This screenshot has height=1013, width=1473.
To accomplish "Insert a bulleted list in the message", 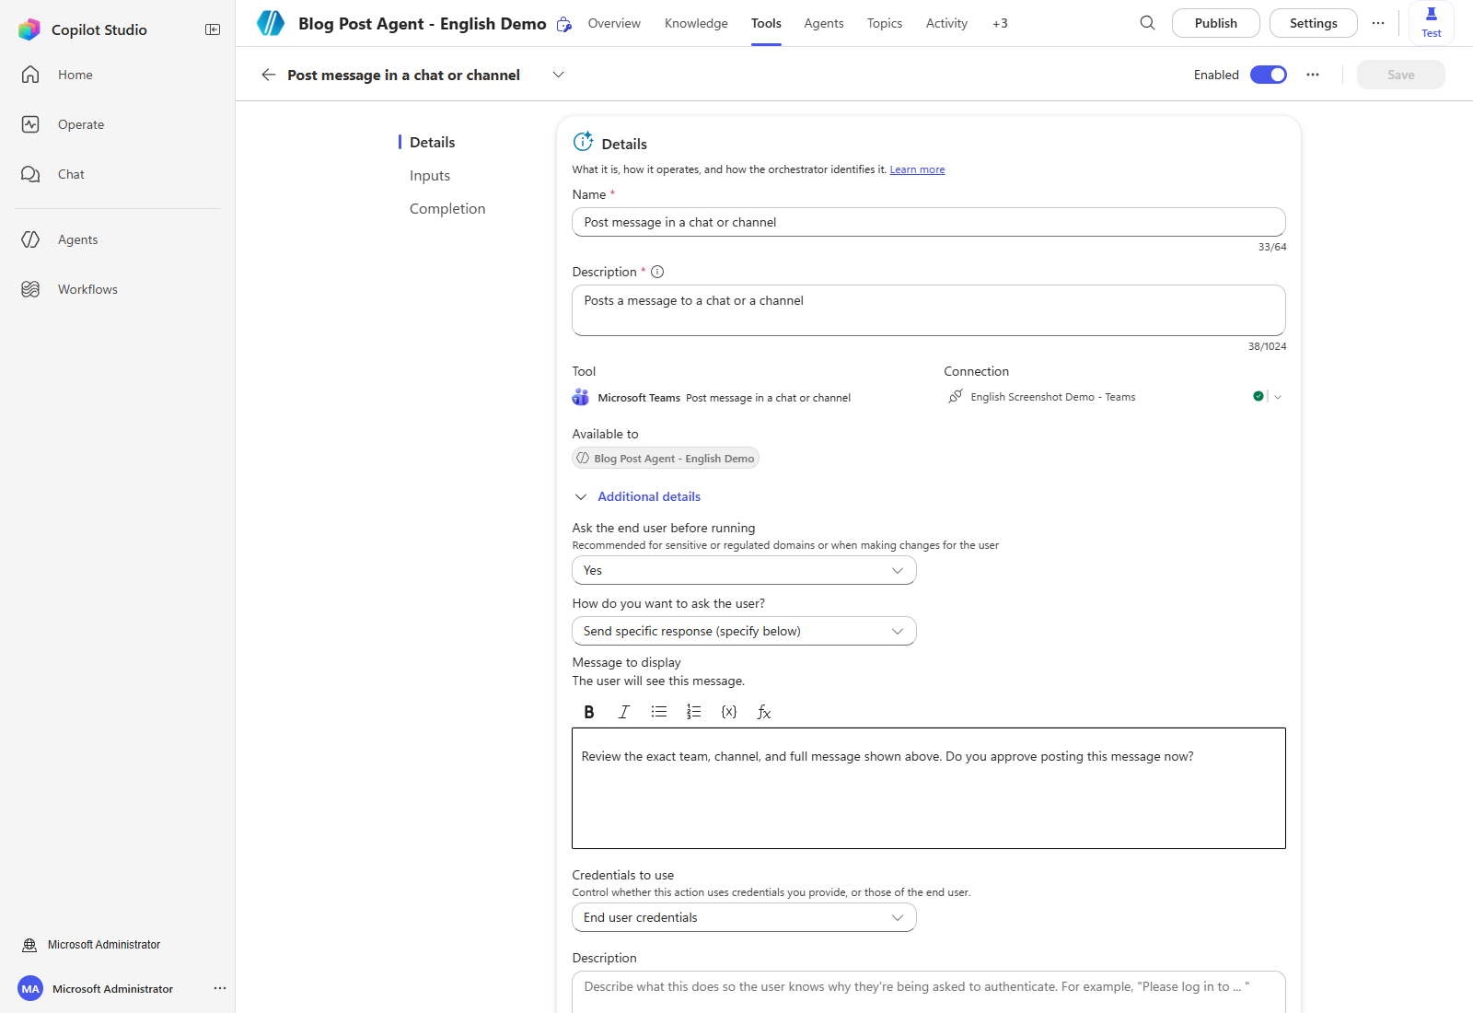I will (x=659, y=712).
